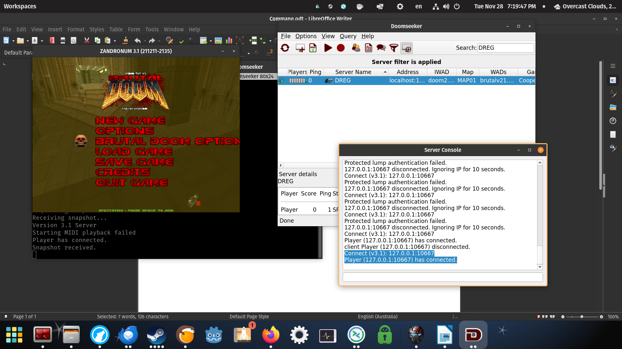The width and height of the screenshot is (622, 349).
Task: Click the server filter funnel icon
Action: point(394,48)
